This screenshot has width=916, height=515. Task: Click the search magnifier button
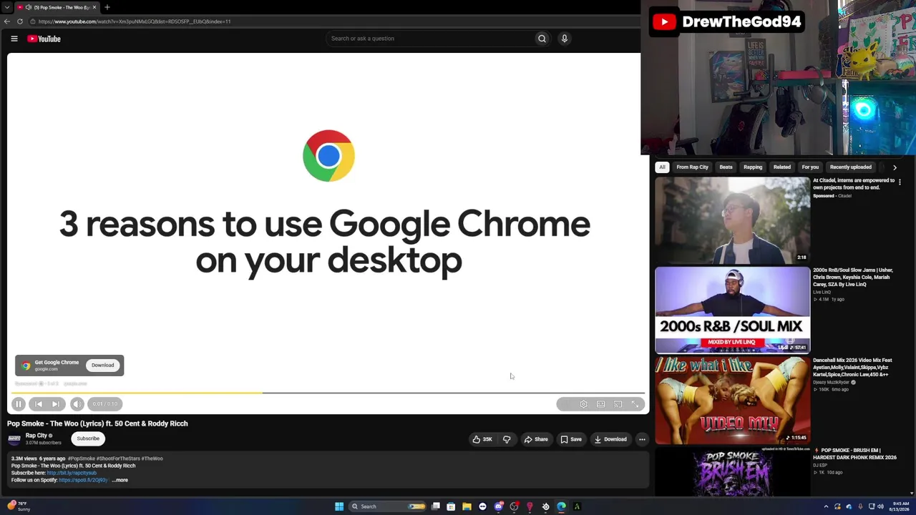click(542, 39)
